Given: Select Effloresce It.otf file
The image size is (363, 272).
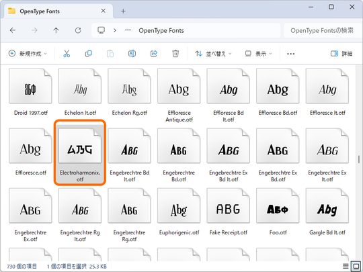Looking at the screenshot, I should pos(327,92).
